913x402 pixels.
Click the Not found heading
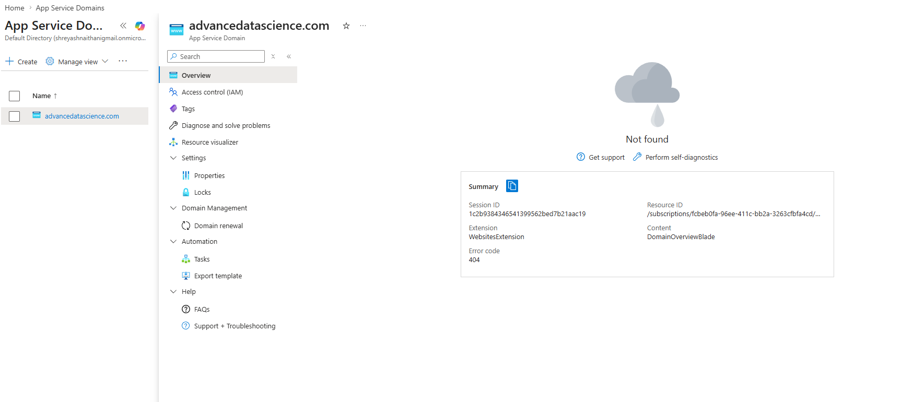[647, 139]
